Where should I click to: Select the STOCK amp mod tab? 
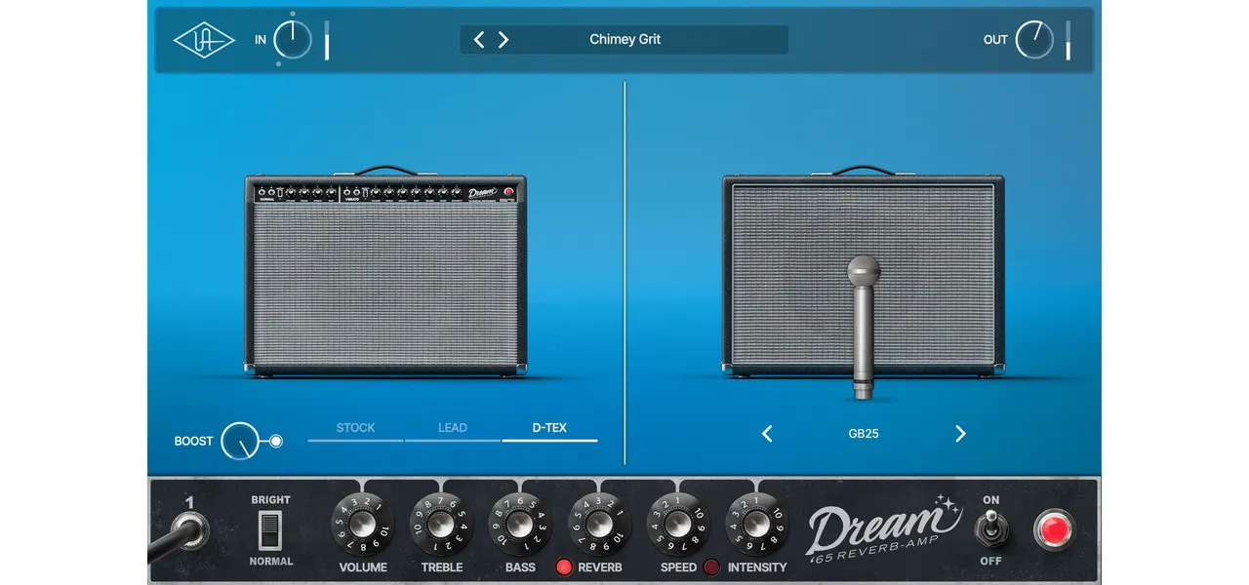(355, 428)
